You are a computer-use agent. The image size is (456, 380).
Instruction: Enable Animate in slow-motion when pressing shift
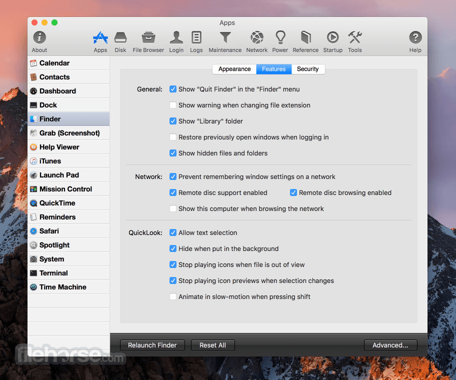pos(172,296)
